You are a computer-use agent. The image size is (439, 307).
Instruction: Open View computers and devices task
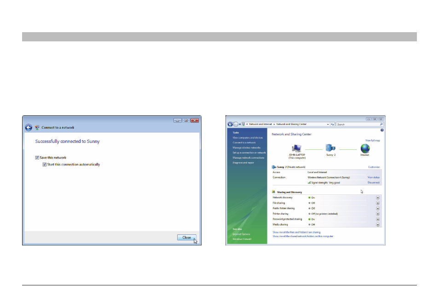point(248,137)
